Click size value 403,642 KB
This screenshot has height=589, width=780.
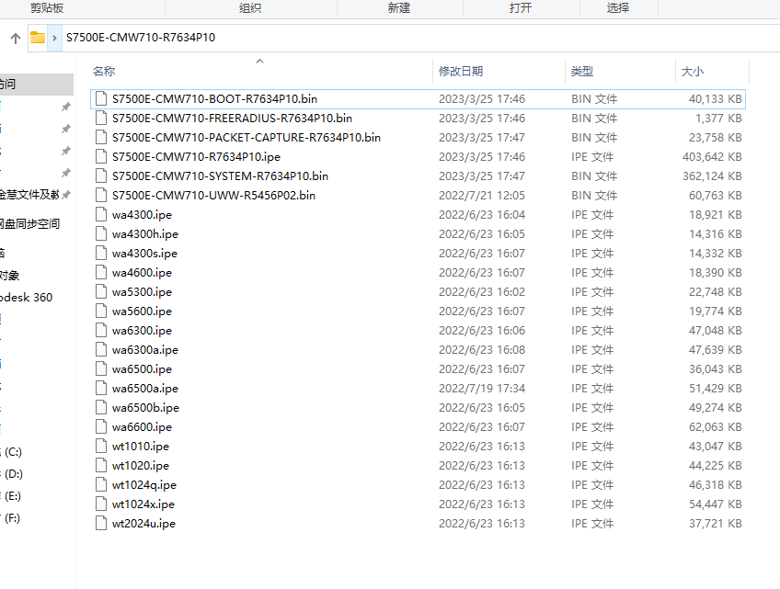tap(712, 157)
